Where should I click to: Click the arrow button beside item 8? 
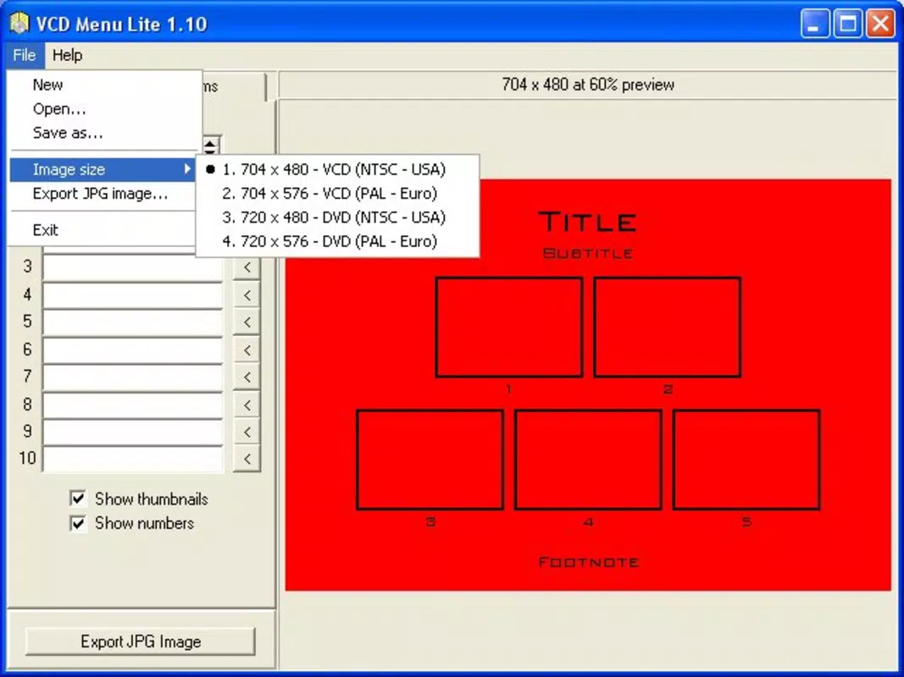(x=247, y=405)
